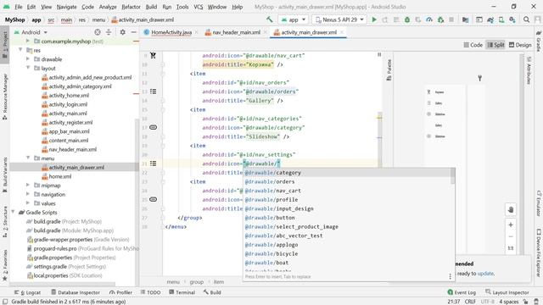543x305 pixels.
Task: Click the completion popup scrollbar thumb
Action: 452,176
